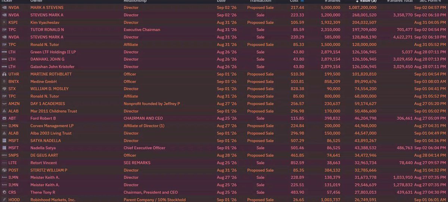Click ALAB logo in Alba 2003 Living Trust row

[4, 133]
